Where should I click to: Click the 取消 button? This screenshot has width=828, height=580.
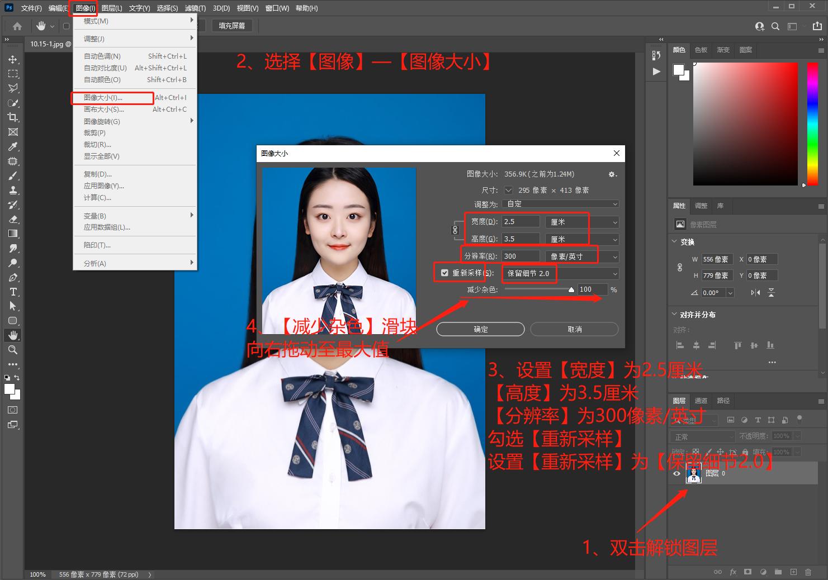574,329
